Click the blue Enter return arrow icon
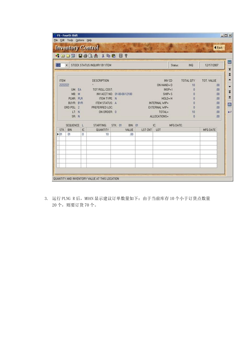The width and height of the screenshot is (249, 352). (x=230, y=112)
